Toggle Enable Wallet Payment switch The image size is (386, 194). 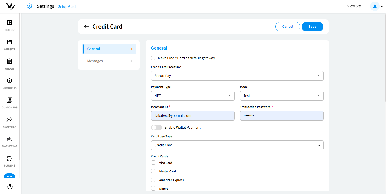point(156,128)
